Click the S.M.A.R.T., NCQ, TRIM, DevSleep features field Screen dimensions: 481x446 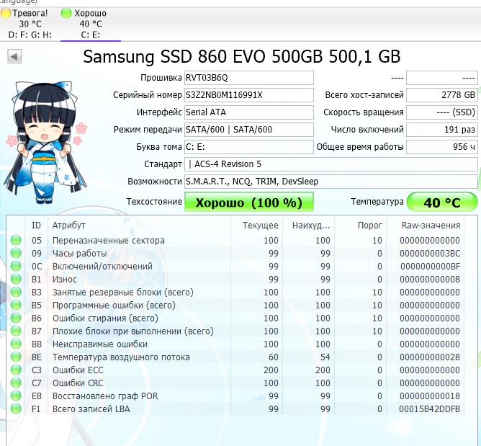pos(331,182)
